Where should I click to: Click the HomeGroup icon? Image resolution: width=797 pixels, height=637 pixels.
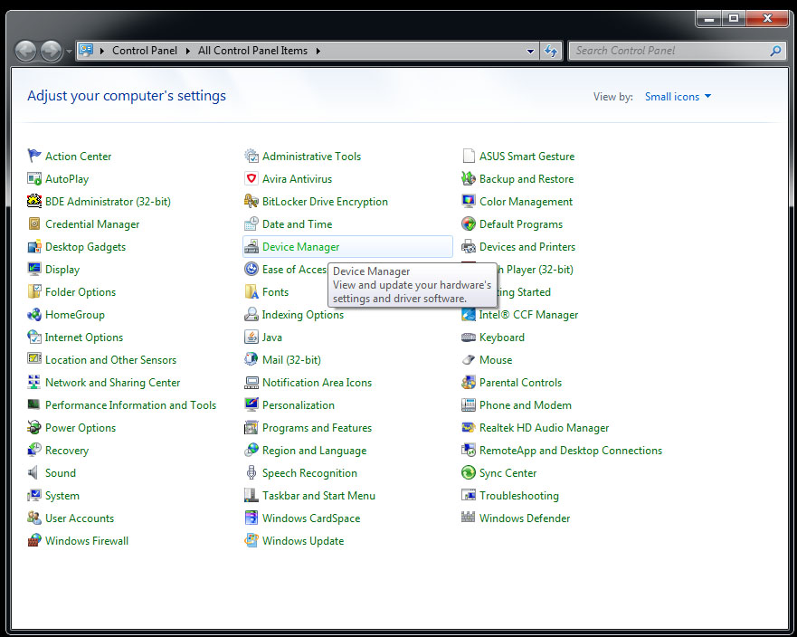pyautogui.click(x=34, y=314)
